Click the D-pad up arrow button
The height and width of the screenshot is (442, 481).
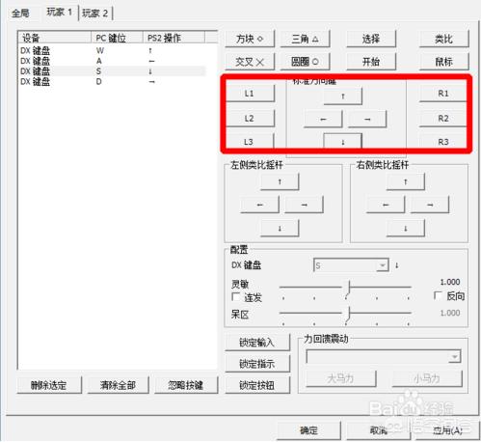point(343,96)
